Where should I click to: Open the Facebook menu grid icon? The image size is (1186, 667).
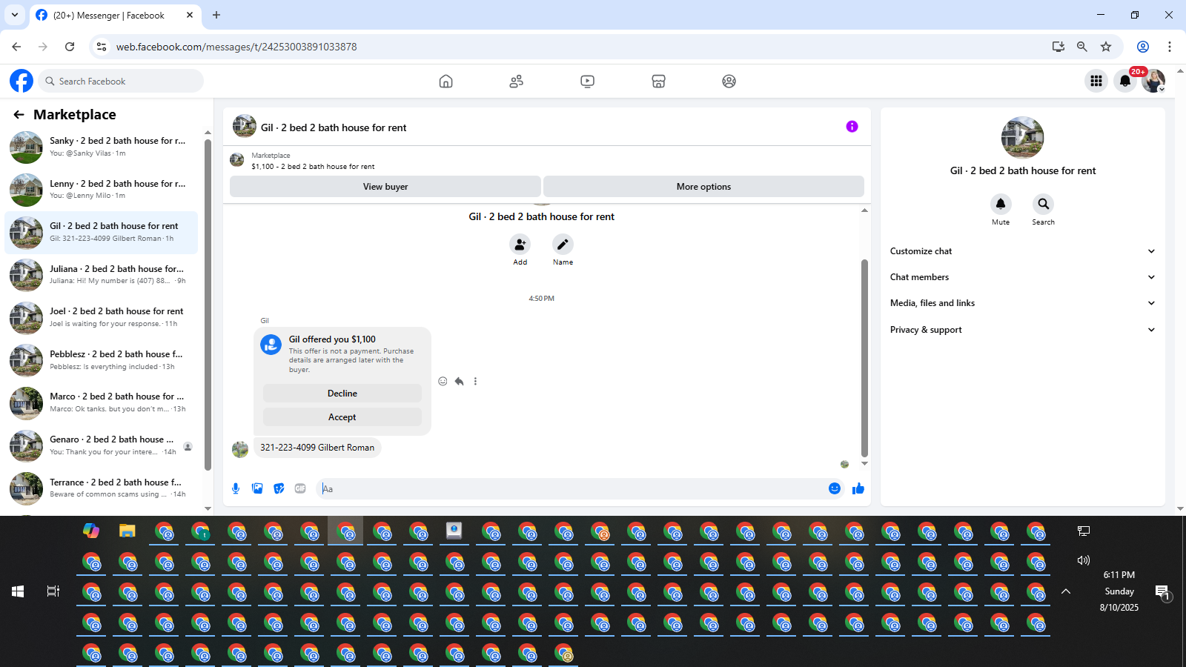pyautogui.click(x=1096, y=81)
